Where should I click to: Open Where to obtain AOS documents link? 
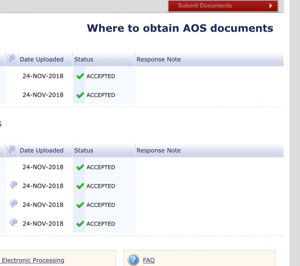pos(180,28)
